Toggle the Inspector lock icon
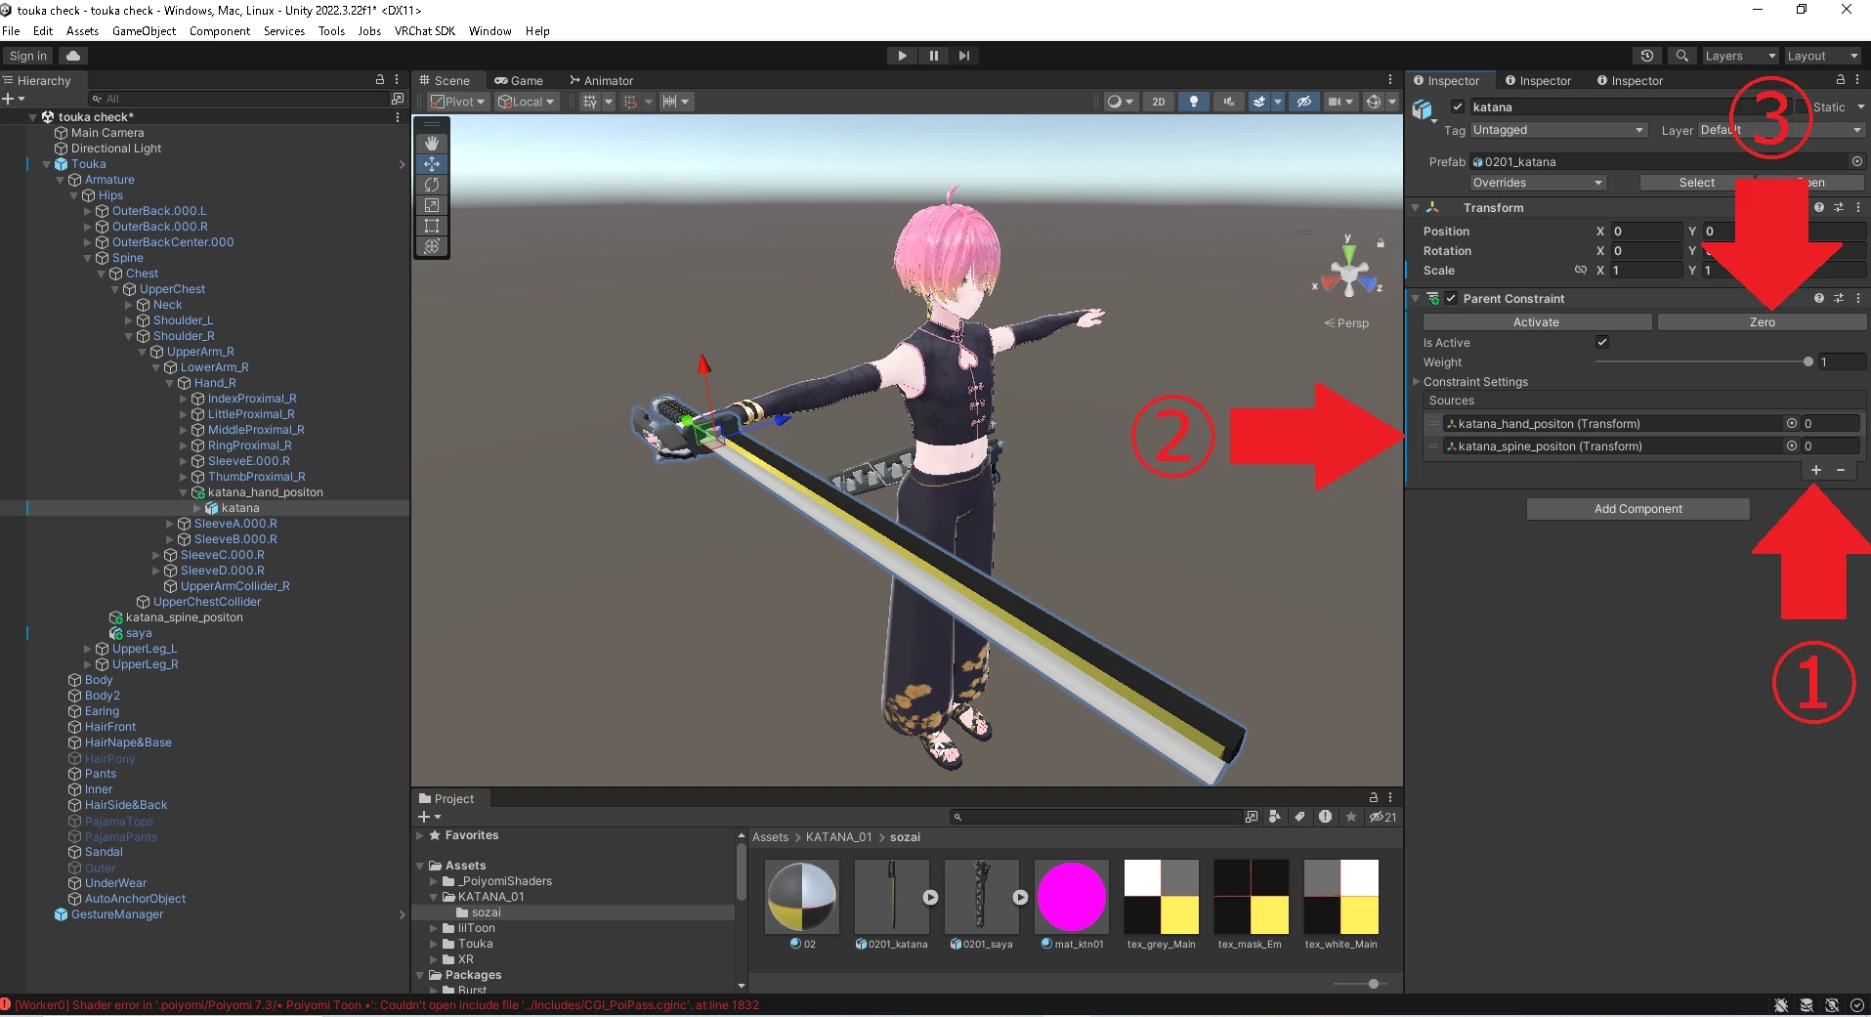Screen dimensions: 1871x1017 click(x=1841, y=80)
